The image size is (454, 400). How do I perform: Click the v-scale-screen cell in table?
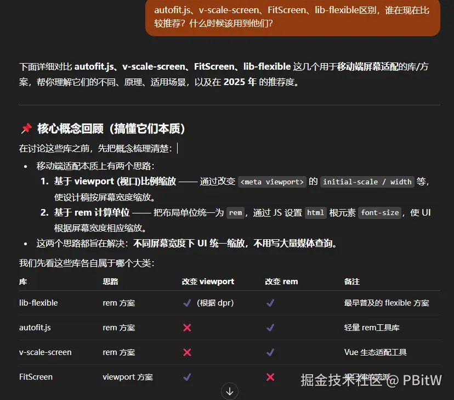click(45, 352)
